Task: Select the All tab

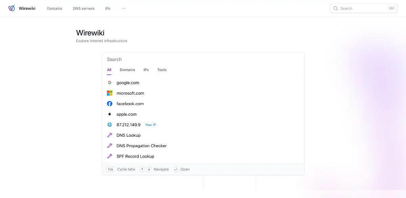Action: 109,70
